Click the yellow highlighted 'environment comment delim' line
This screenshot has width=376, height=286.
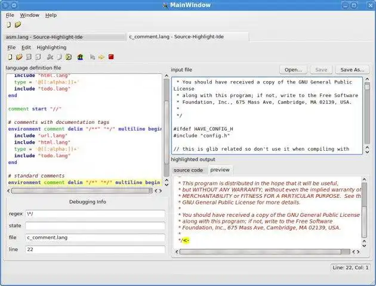pyautogui.click(x=84, y=182)
